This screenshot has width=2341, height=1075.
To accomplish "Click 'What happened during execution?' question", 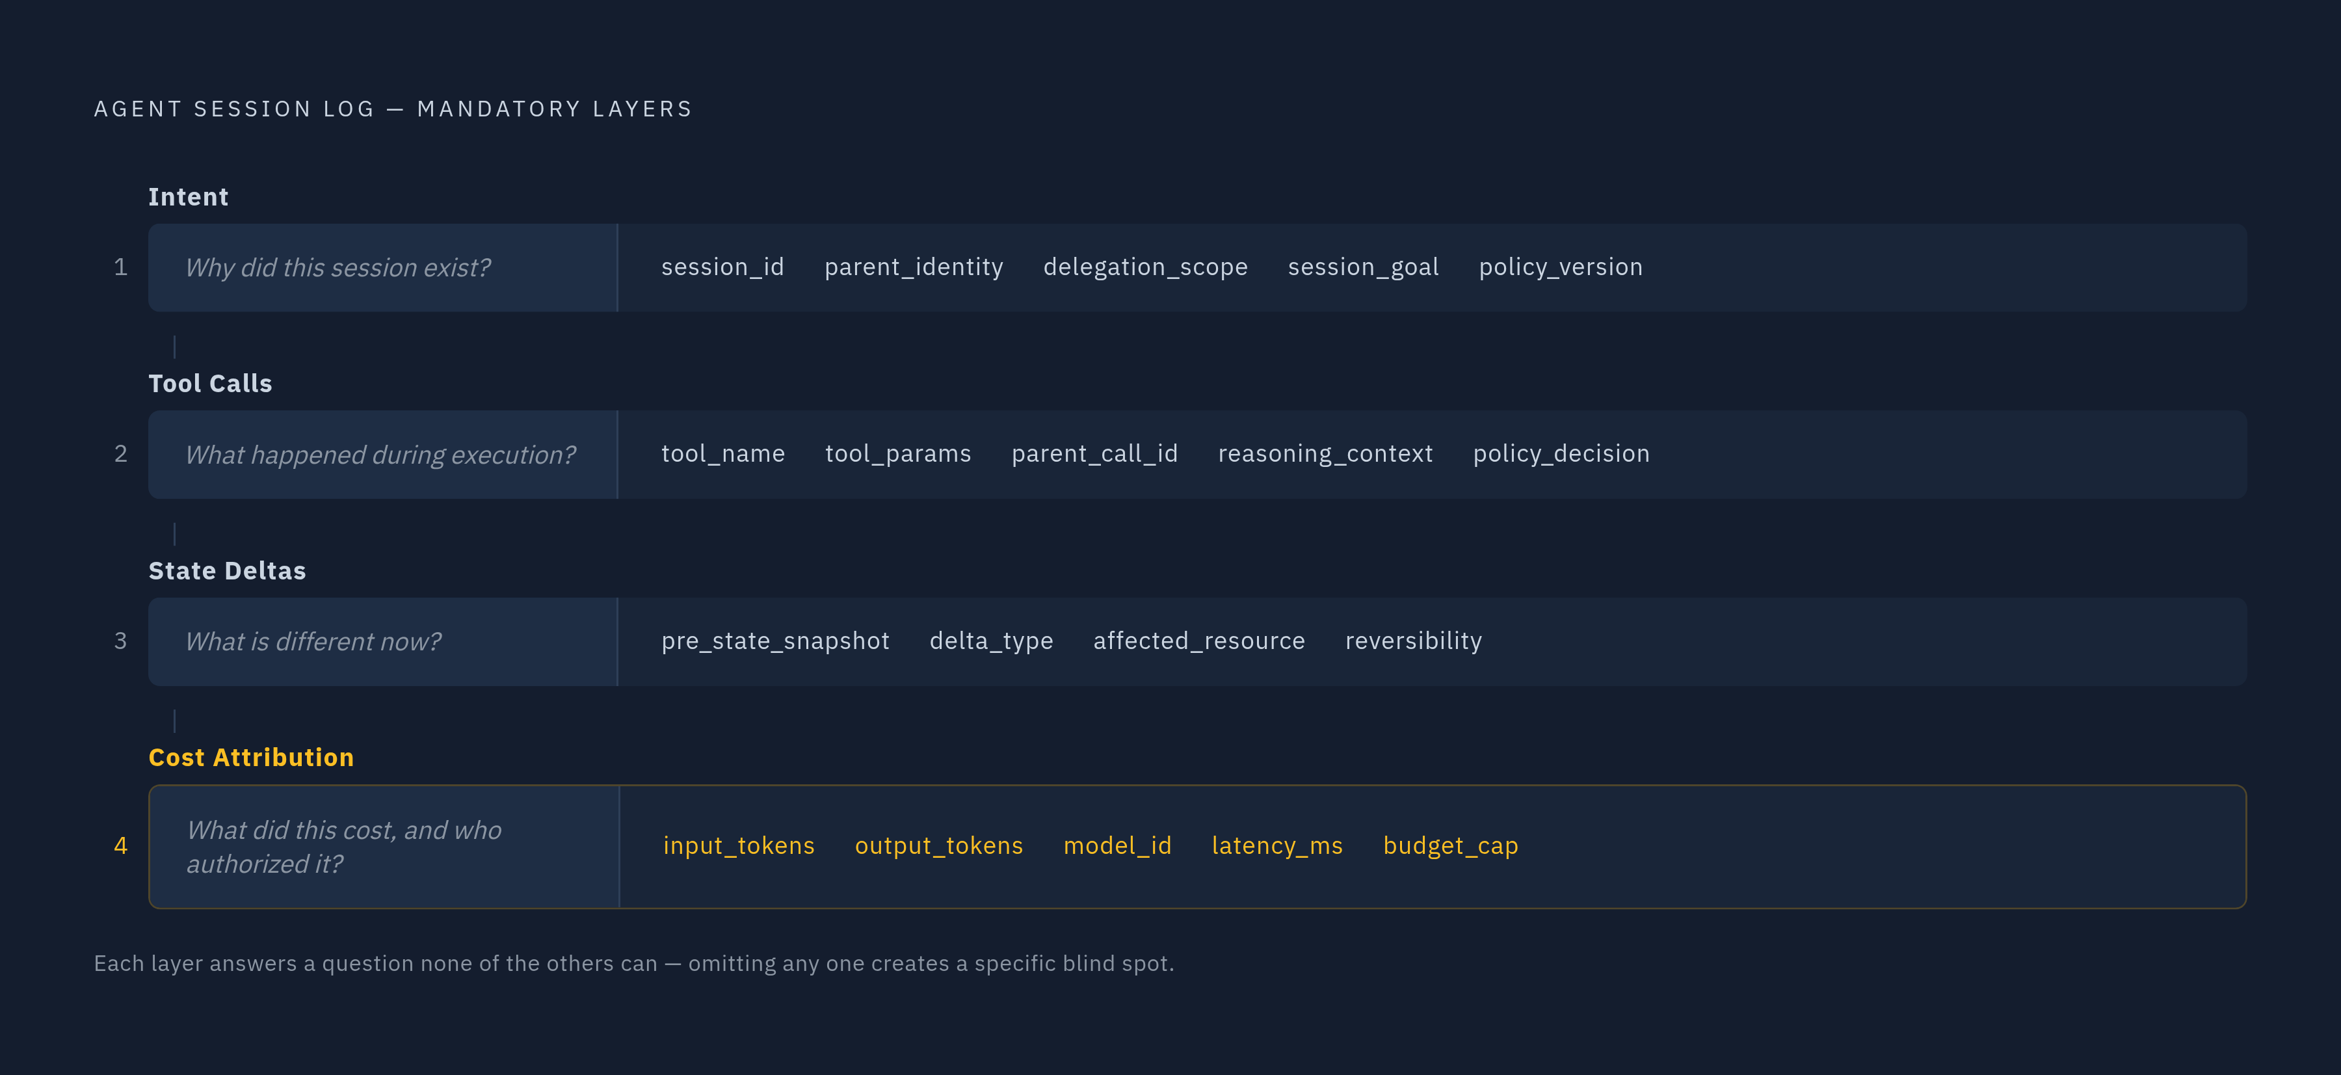I will pos(380,455).
